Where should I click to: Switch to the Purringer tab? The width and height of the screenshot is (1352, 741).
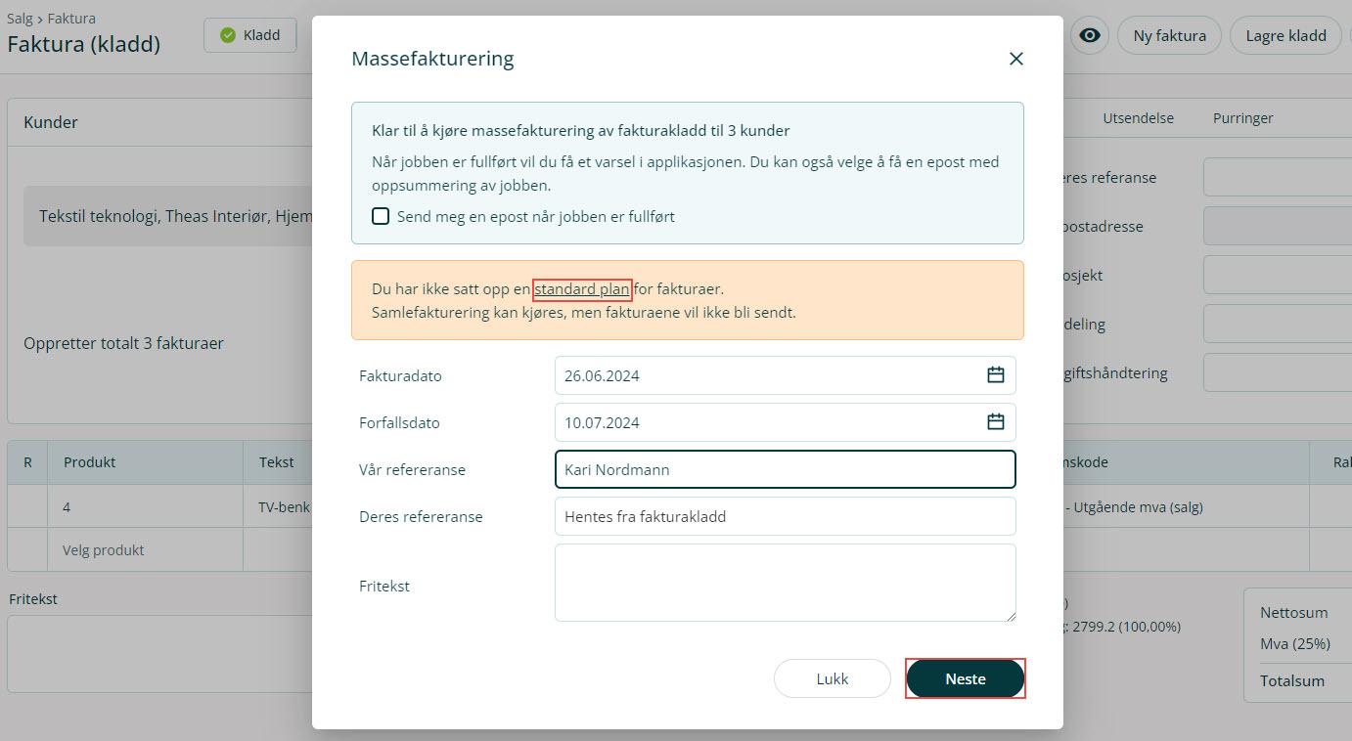point(1242,118)
